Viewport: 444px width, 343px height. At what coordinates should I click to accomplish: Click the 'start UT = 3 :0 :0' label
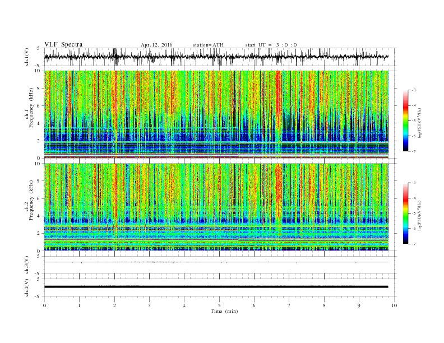coord(271,45)
